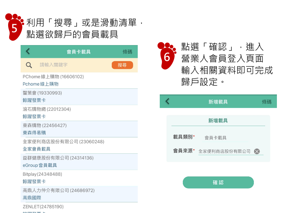Screen dimensions: 284x213
Task: Open 條碼 in 新增載具 header
Action: 267,102
